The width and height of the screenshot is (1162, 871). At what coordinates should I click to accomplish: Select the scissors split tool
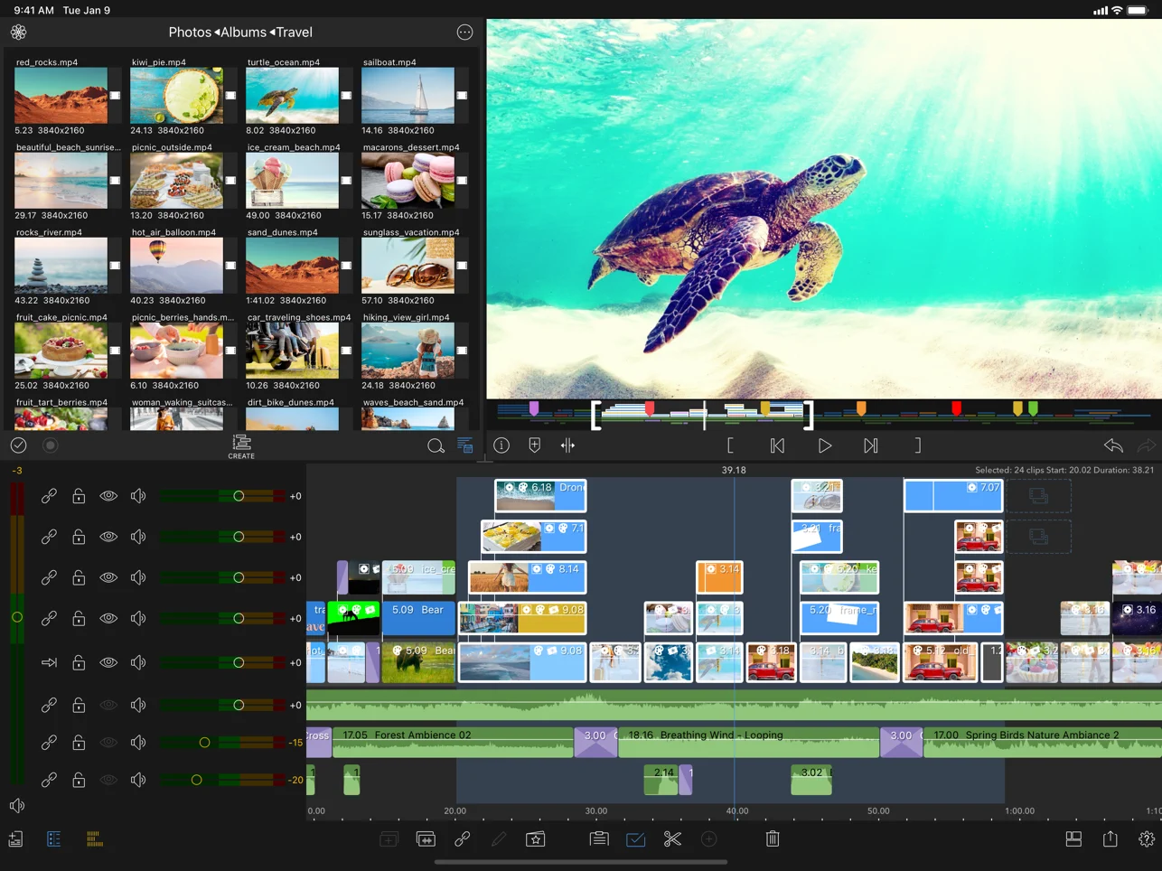672,839
